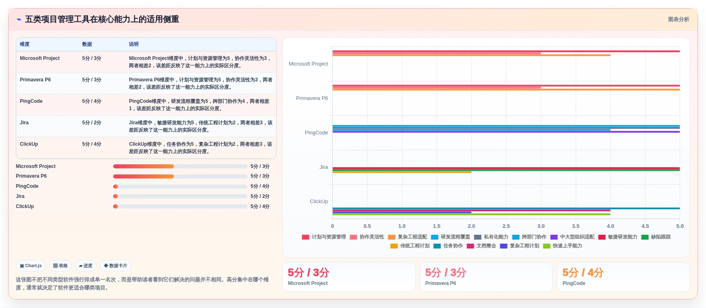The image size is (706, 308).
Task: Select the Jira table row name
Action: tap(24, 123)
